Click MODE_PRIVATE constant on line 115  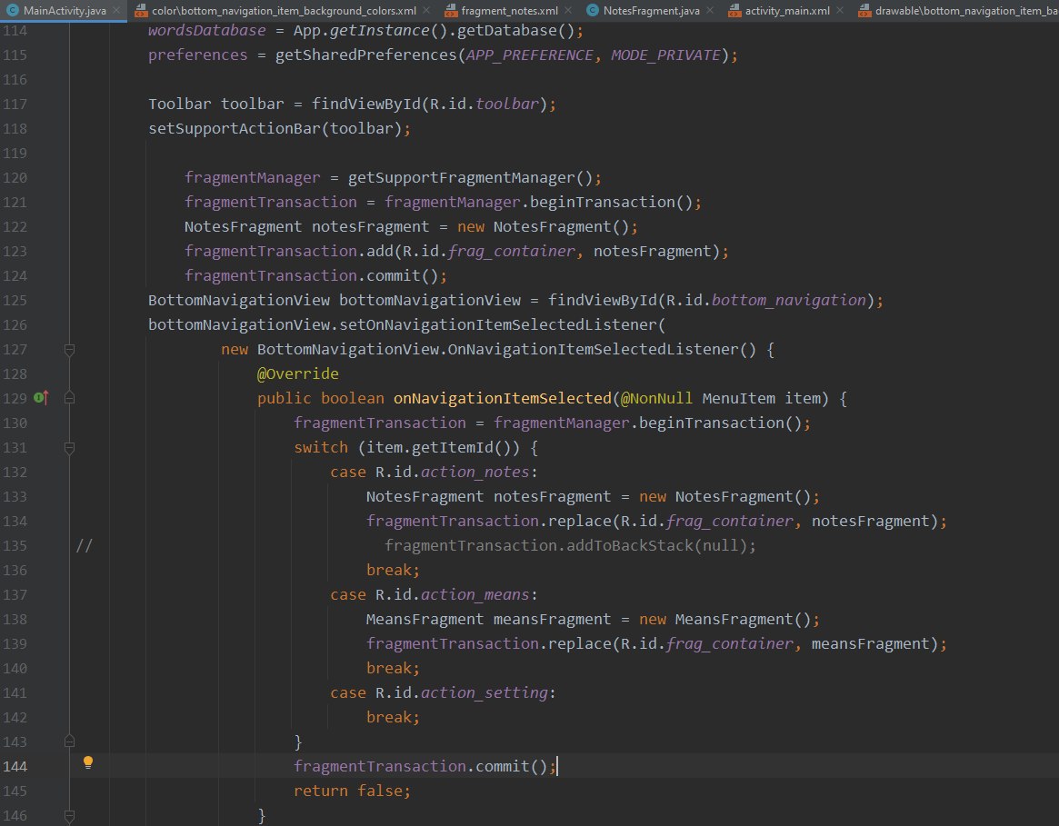point(666,55)
